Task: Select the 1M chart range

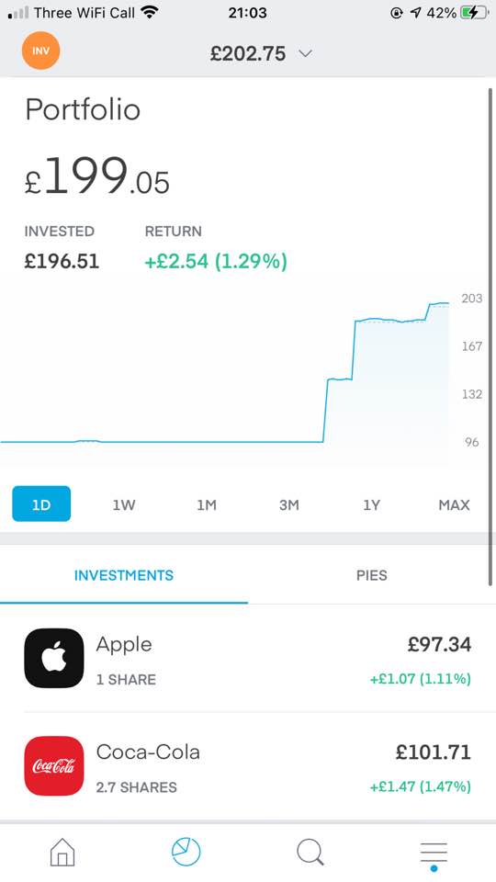Action: click(207, 504)
